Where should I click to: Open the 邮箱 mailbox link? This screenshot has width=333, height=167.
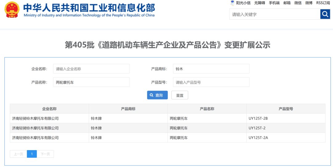[287, 3]
